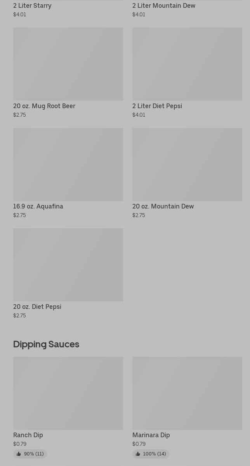
Task: Open the 20 oz. Mountain Dew title
Action: coord(163,207)
